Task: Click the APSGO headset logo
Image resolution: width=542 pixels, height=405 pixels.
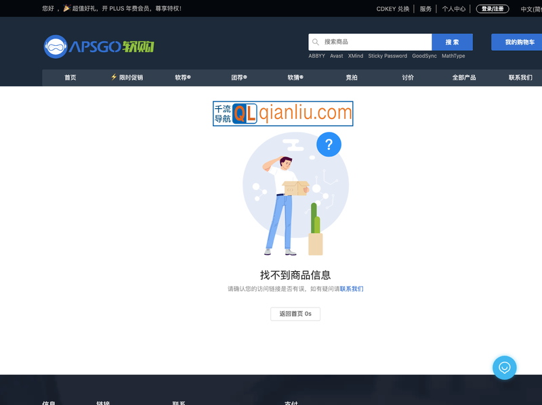Action: (x=56, y=44)
